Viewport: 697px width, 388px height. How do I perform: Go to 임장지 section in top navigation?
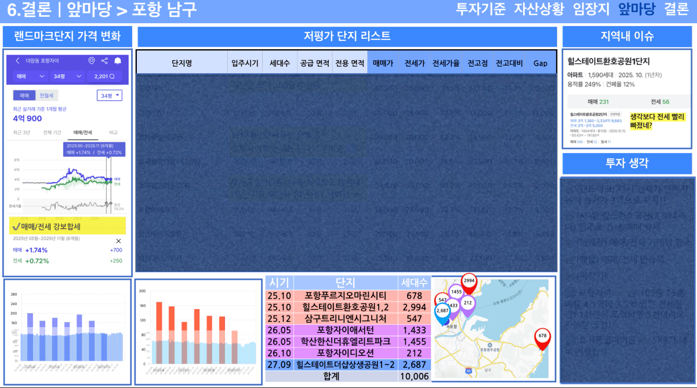pos(591,9)
